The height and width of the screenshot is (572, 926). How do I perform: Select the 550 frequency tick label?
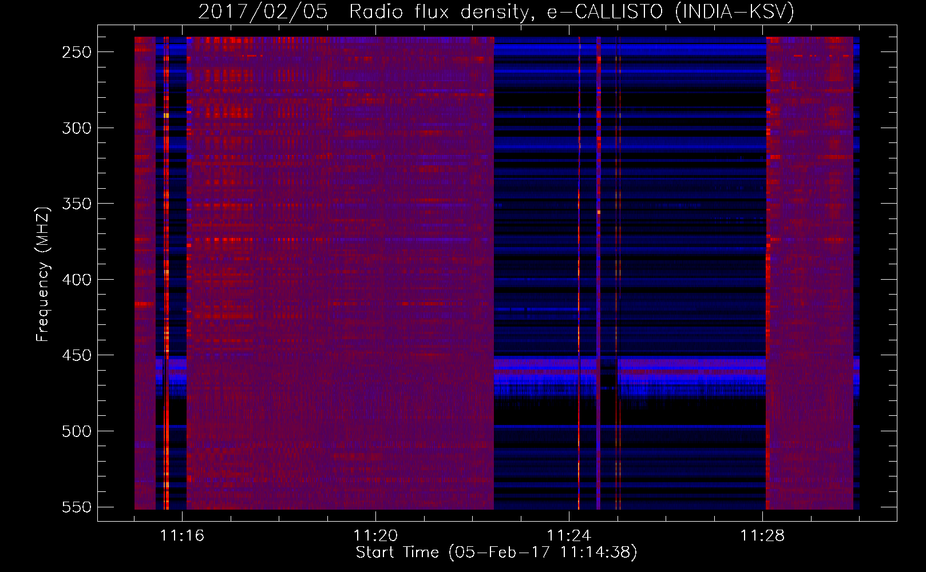77,507
